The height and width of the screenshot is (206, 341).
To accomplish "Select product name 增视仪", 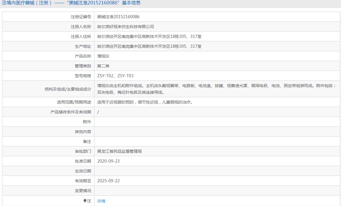I will point(103,56).
